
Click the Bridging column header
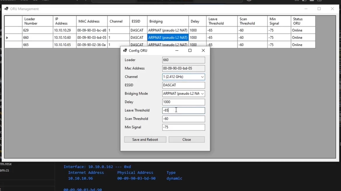(x=168, y=21)
